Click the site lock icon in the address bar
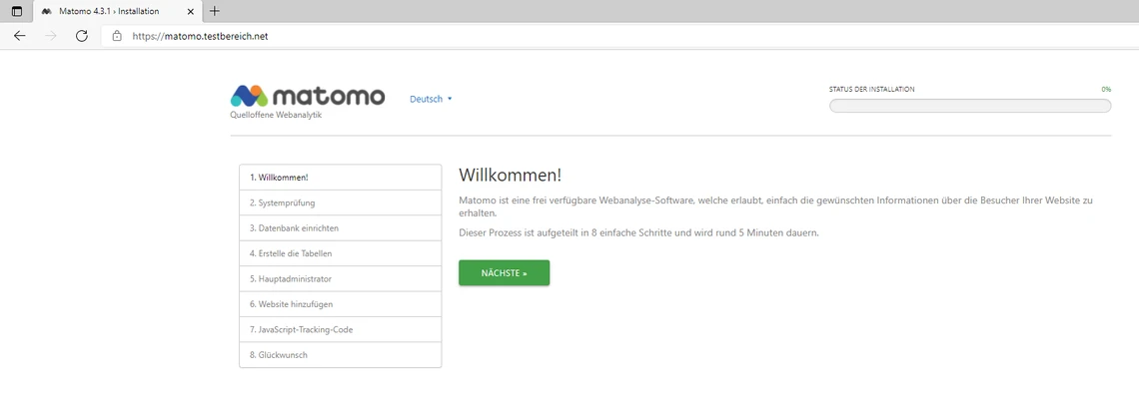 117,36
